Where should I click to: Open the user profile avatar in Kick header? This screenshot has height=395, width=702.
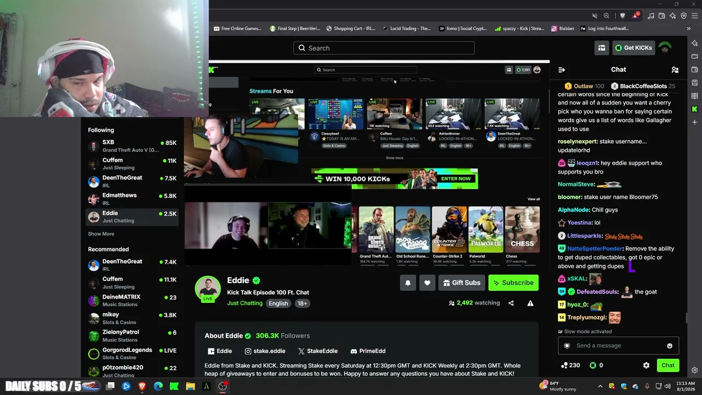point(665,48)
